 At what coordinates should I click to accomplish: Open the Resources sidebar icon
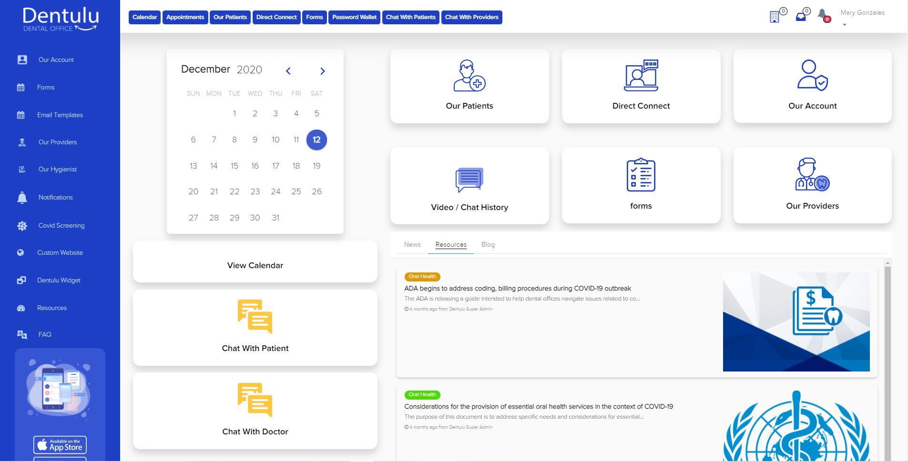click(21, 308)
